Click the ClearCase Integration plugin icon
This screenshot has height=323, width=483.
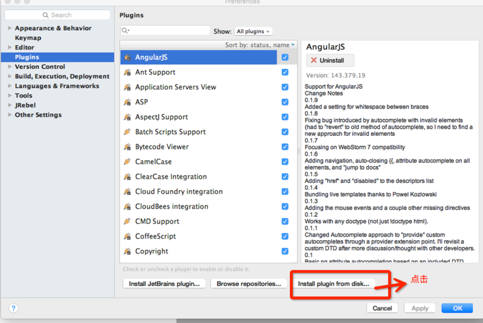pos(127,177)
